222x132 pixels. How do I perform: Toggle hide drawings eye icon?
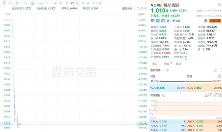tap(83, 3)
